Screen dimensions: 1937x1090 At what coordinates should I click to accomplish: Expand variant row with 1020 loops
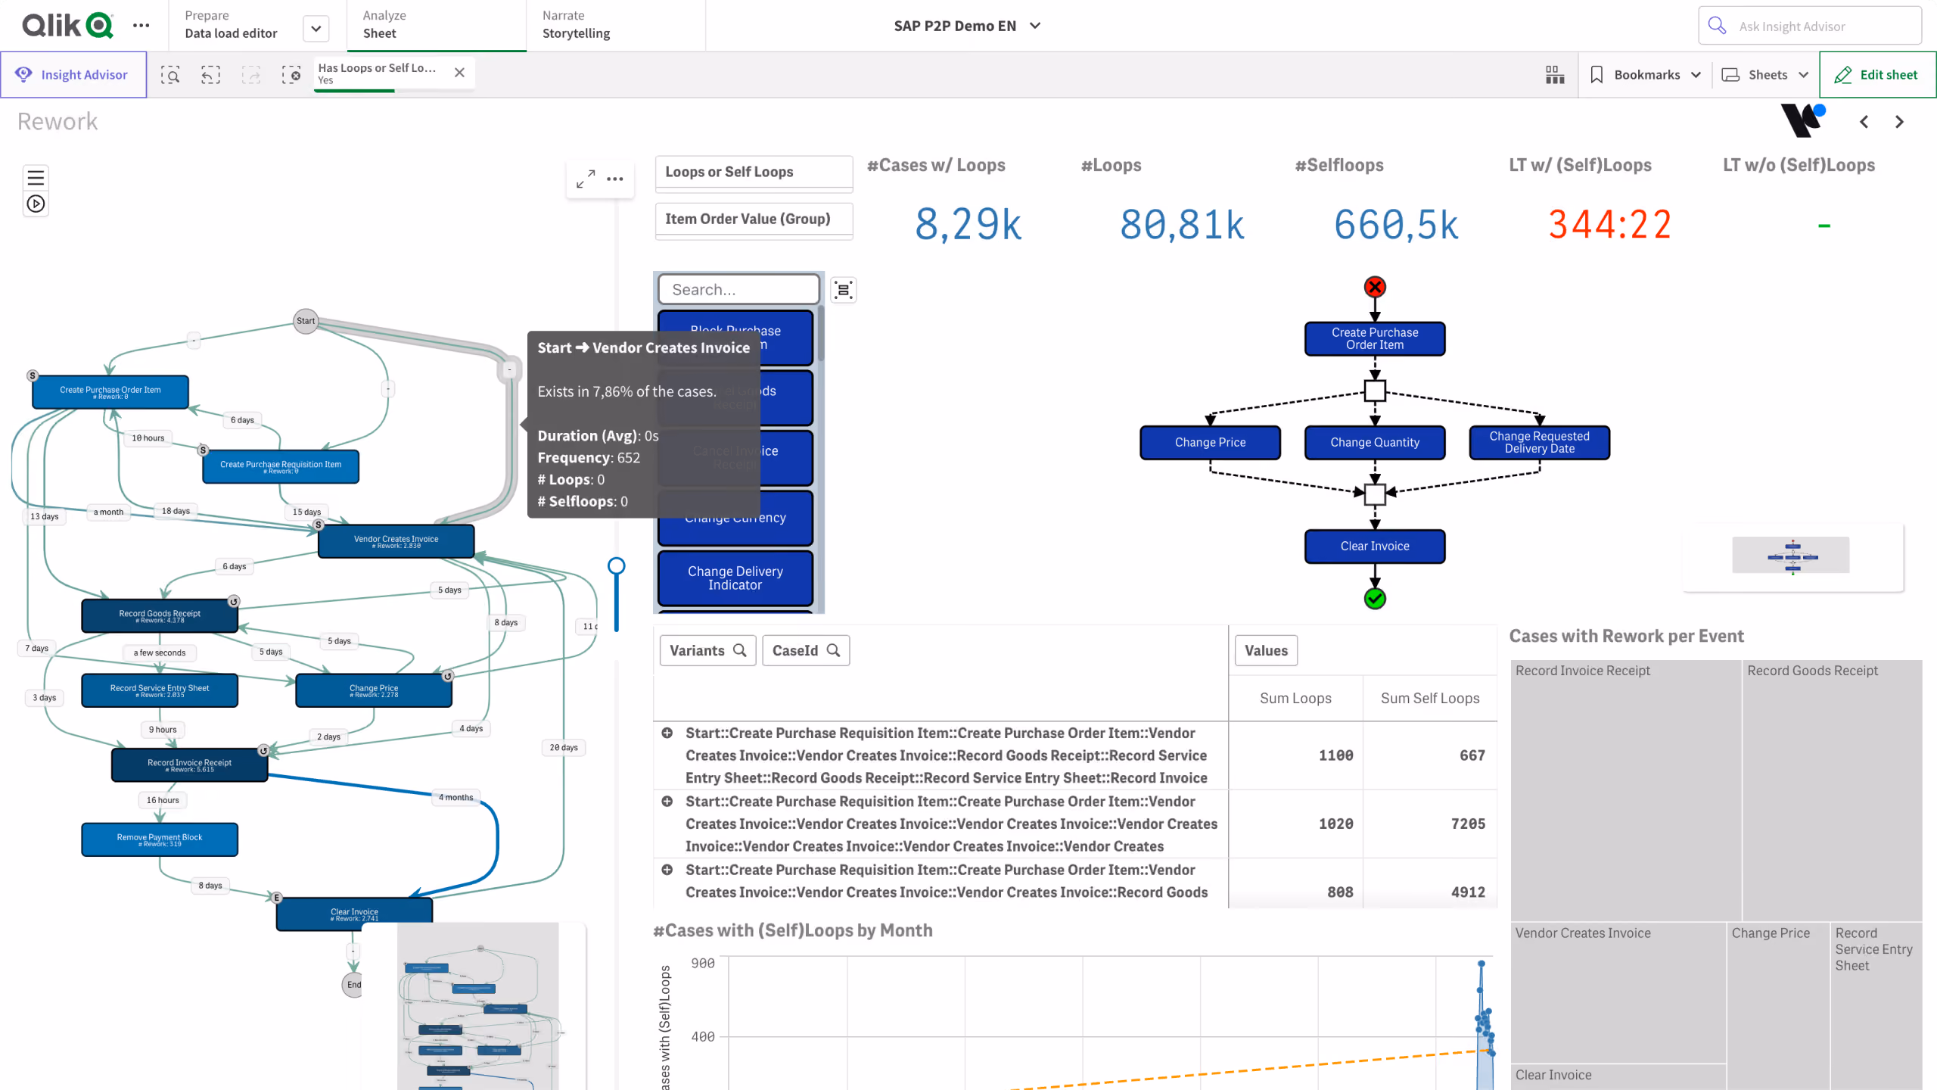667,801
